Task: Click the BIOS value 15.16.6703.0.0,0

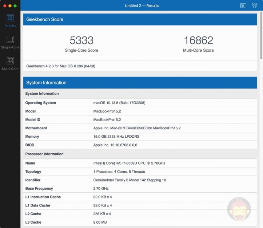Action: pyautogui.click(x=115, y=145)
